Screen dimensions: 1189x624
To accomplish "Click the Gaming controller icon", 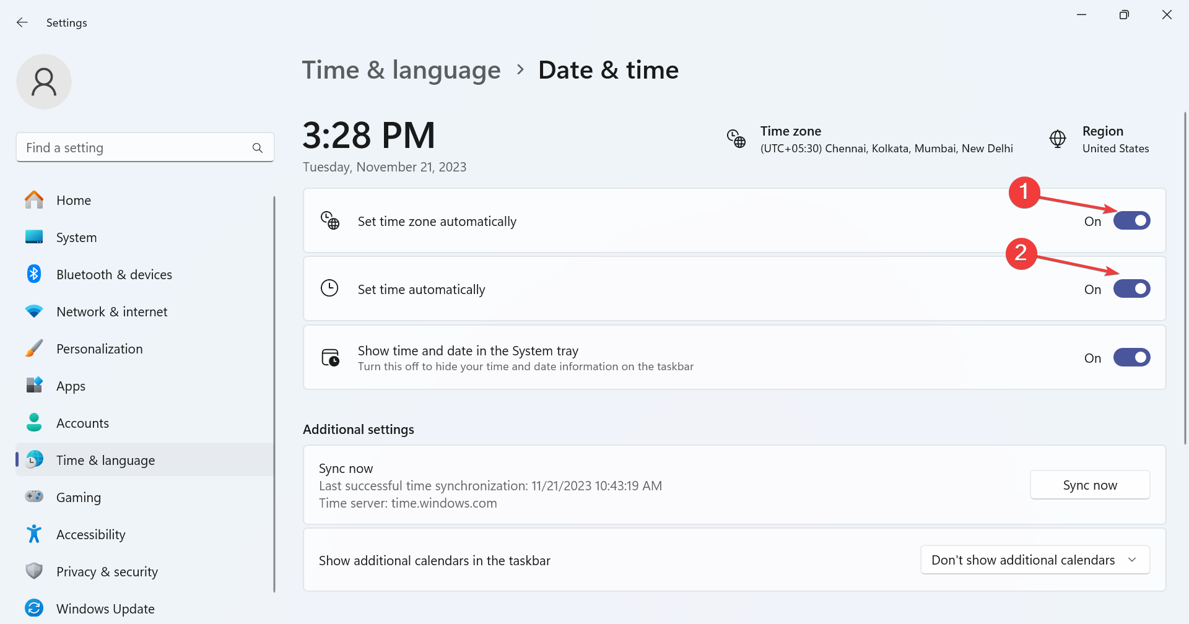I will point(34,497).
